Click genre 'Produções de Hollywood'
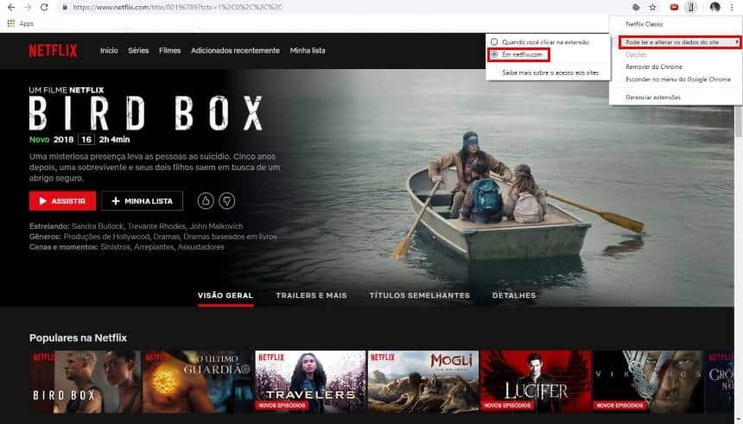Screen dimensions: 743x424 [x=106, y=237]
